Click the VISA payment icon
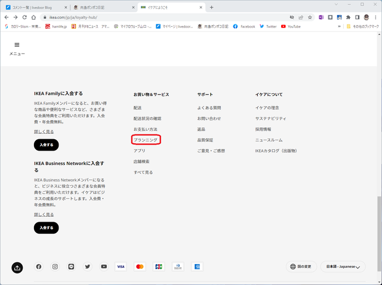Image resolution: width=382 pixels, height=285 pixels. [121, 266]
